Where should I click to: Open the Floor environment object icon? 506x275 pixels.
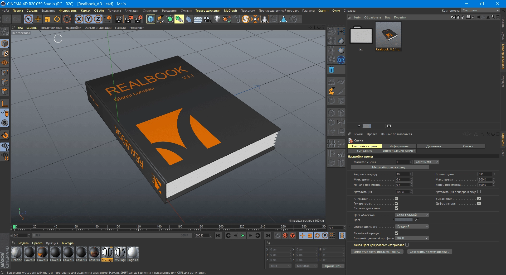pos(198,19)
